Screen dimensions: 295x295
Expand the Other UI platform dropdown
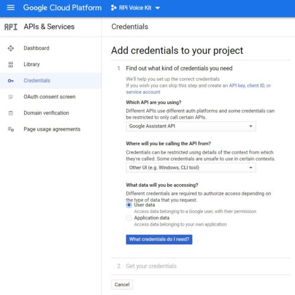coord(191,168)
